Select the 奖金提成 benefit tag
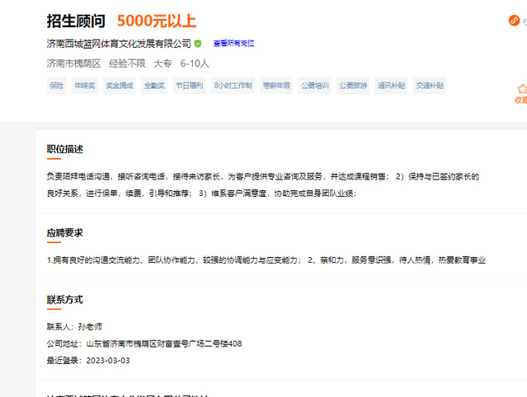527x397 pixels. coord(119,85)
